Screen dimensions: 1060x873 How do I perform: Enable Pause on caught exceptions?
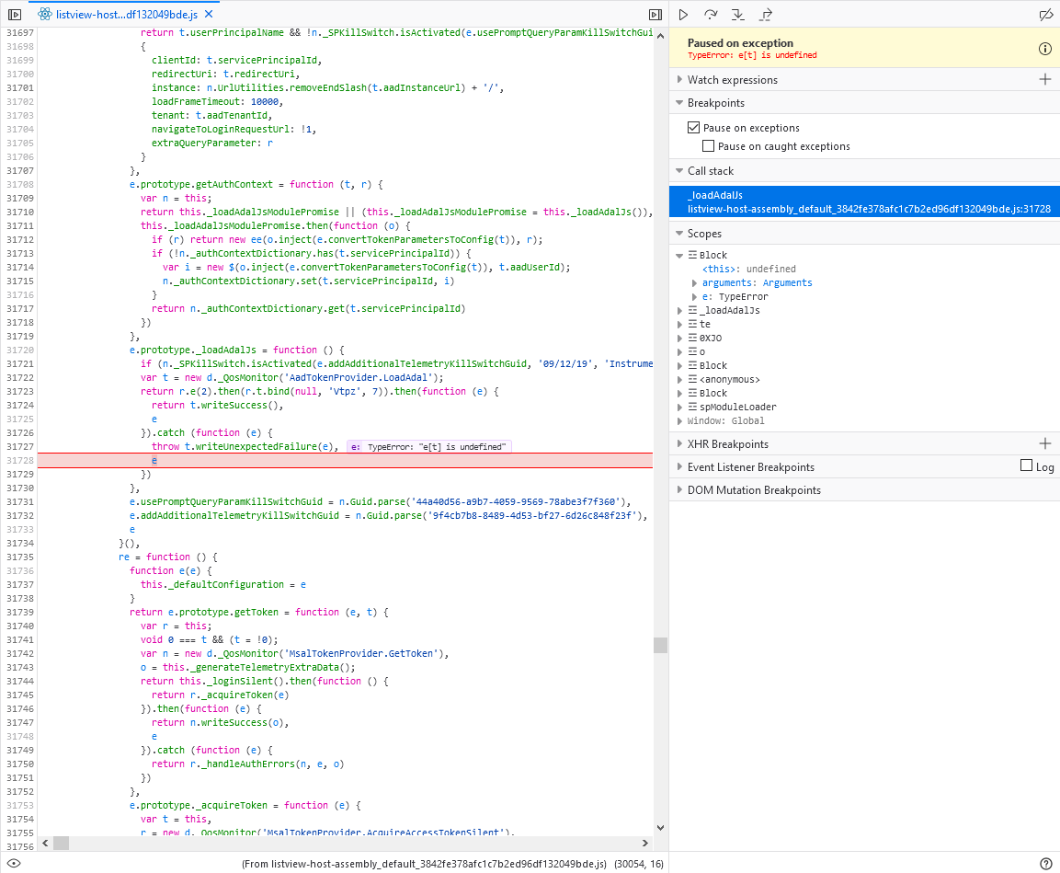pyautogui.click(x=708, y=145)
